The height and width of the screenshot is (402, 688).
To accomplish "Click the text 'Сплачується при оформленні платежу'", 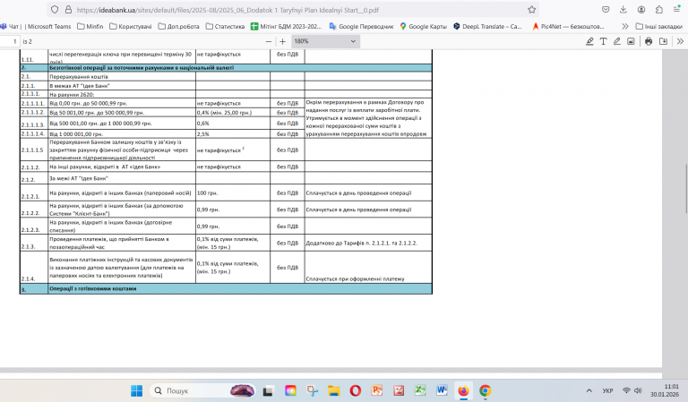I will click(355, 278).
